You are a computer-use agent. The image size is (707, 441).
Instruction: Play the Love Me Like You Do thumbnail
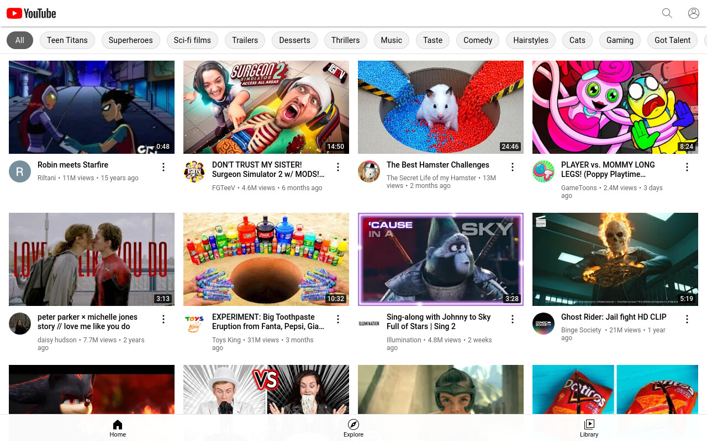pos(92,259)
